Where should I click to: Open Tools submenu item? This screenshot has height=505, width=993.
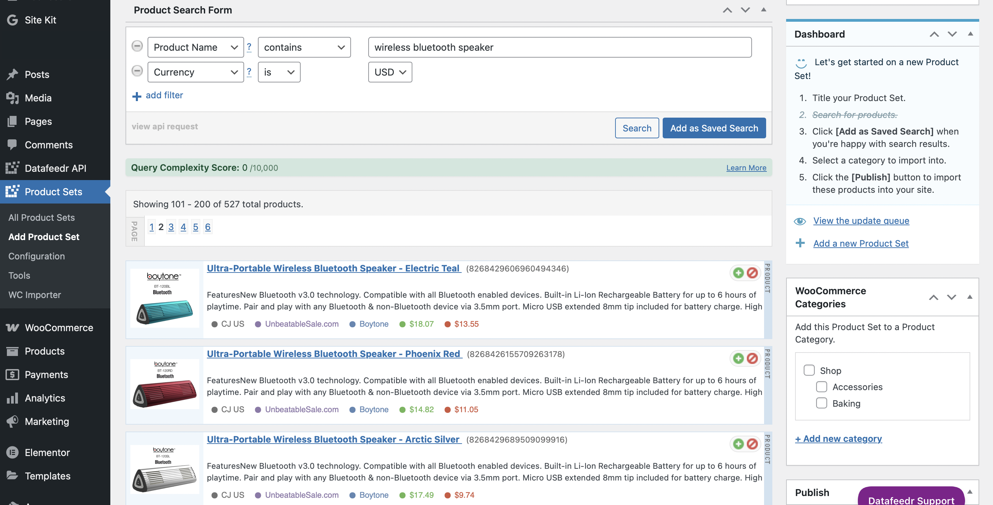[x=19, y=275]
